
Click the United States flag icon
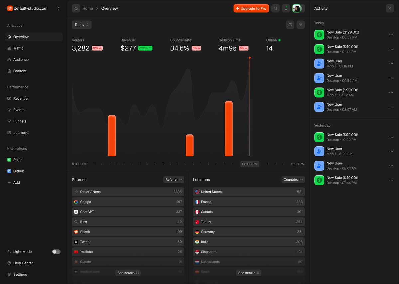pyautogui.click(x=197, y=192)
